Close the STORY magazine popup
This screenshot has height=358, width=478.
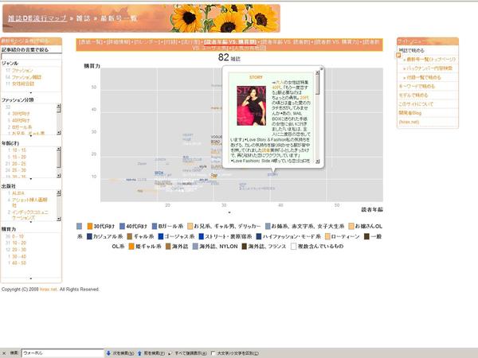pos(321,70)
